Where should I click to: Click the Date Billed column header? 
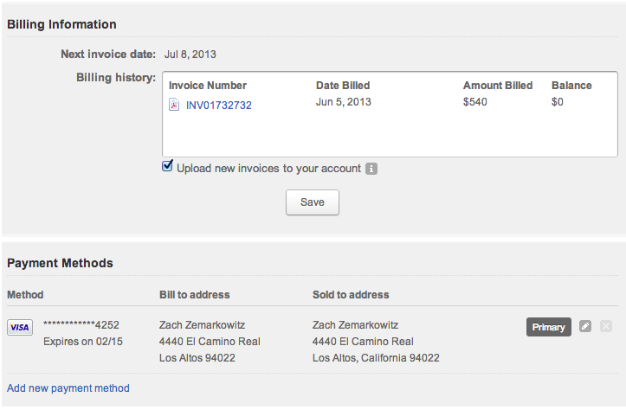343,86
